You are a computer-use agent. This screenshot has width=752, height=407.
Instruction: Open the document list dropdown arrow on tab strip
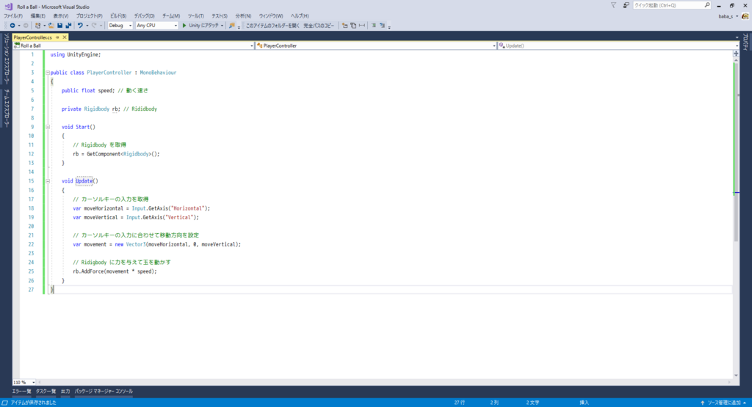[x=737, y=37]
